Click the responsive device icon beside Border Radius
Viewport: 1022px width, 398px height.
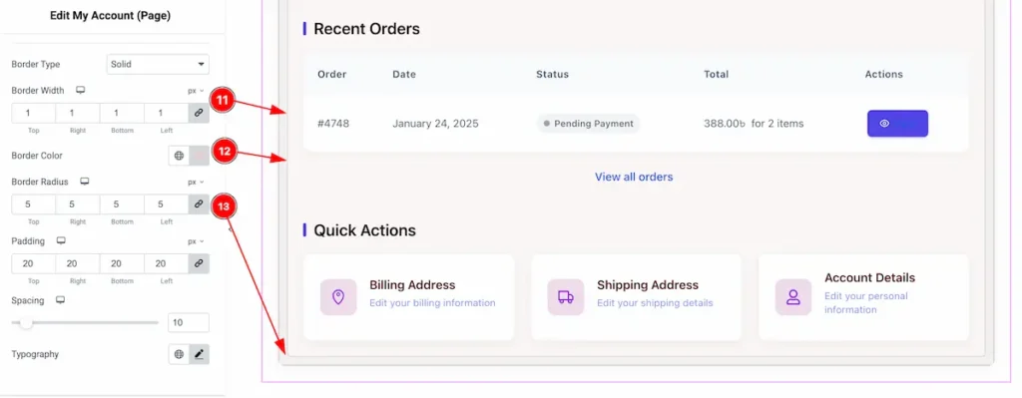coord(85,182)
